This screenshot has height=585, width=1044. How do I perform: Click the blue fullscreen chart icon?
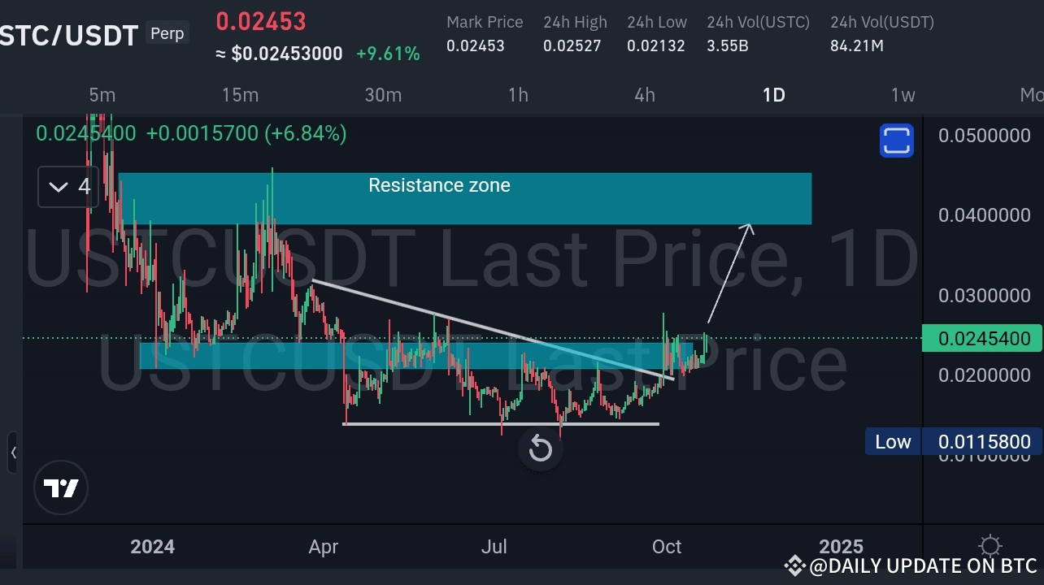896,140
